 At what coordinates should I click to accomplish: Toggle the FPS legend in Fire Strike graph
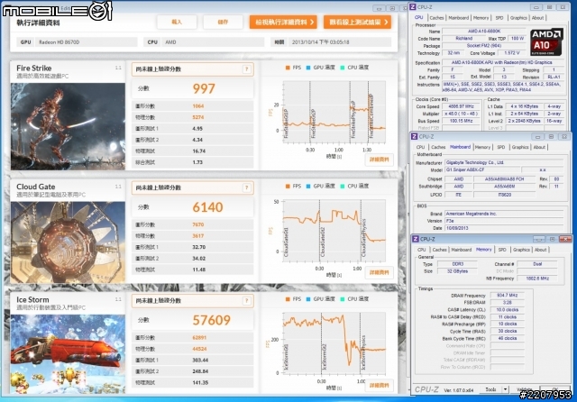coord(293,68)
